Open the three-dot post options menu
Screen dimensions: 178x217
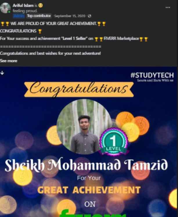168,7
